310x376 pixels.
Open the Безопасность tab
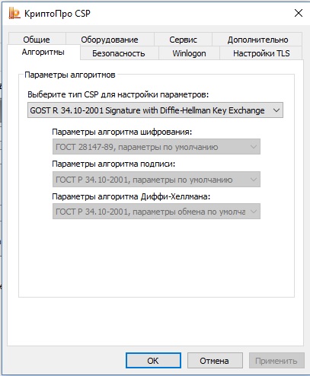tap(119, 53)
